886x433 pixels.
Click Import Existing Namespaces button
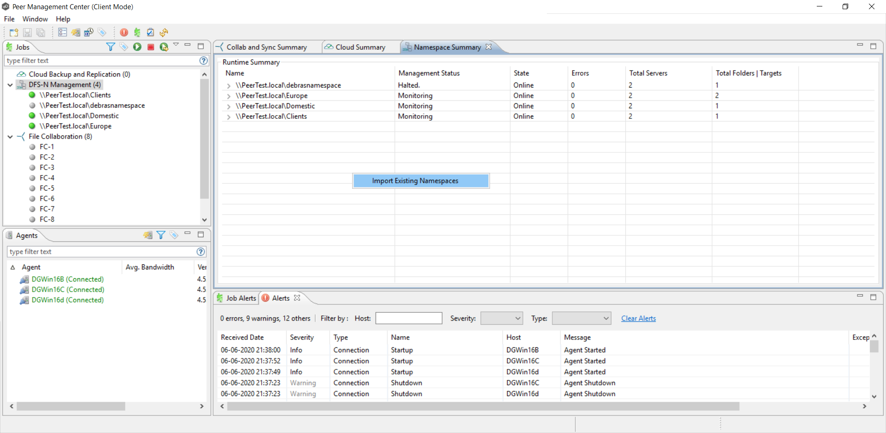click(x=421, y=181)
